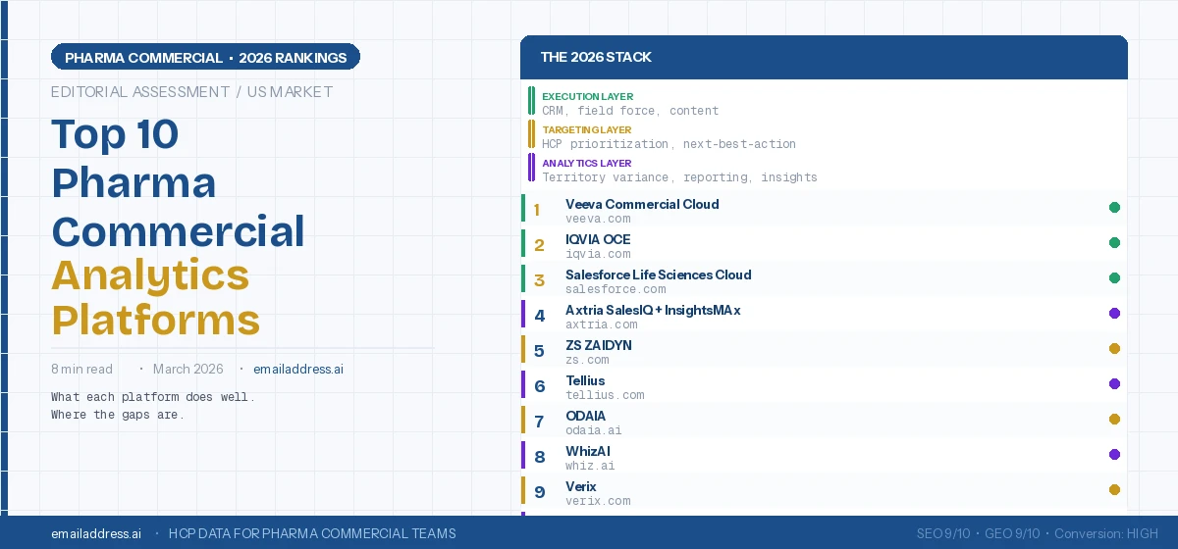Click the IQVIA OCE title

coord(598,240)
